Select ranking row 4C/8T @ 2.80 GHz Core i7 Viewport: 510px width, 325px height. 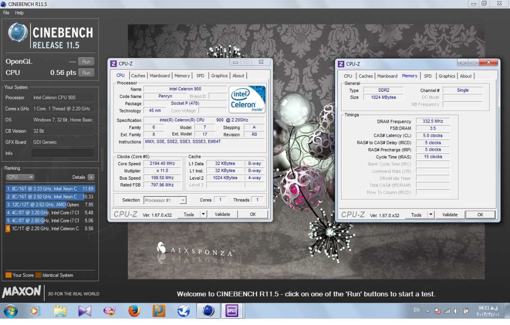point(50,220)
